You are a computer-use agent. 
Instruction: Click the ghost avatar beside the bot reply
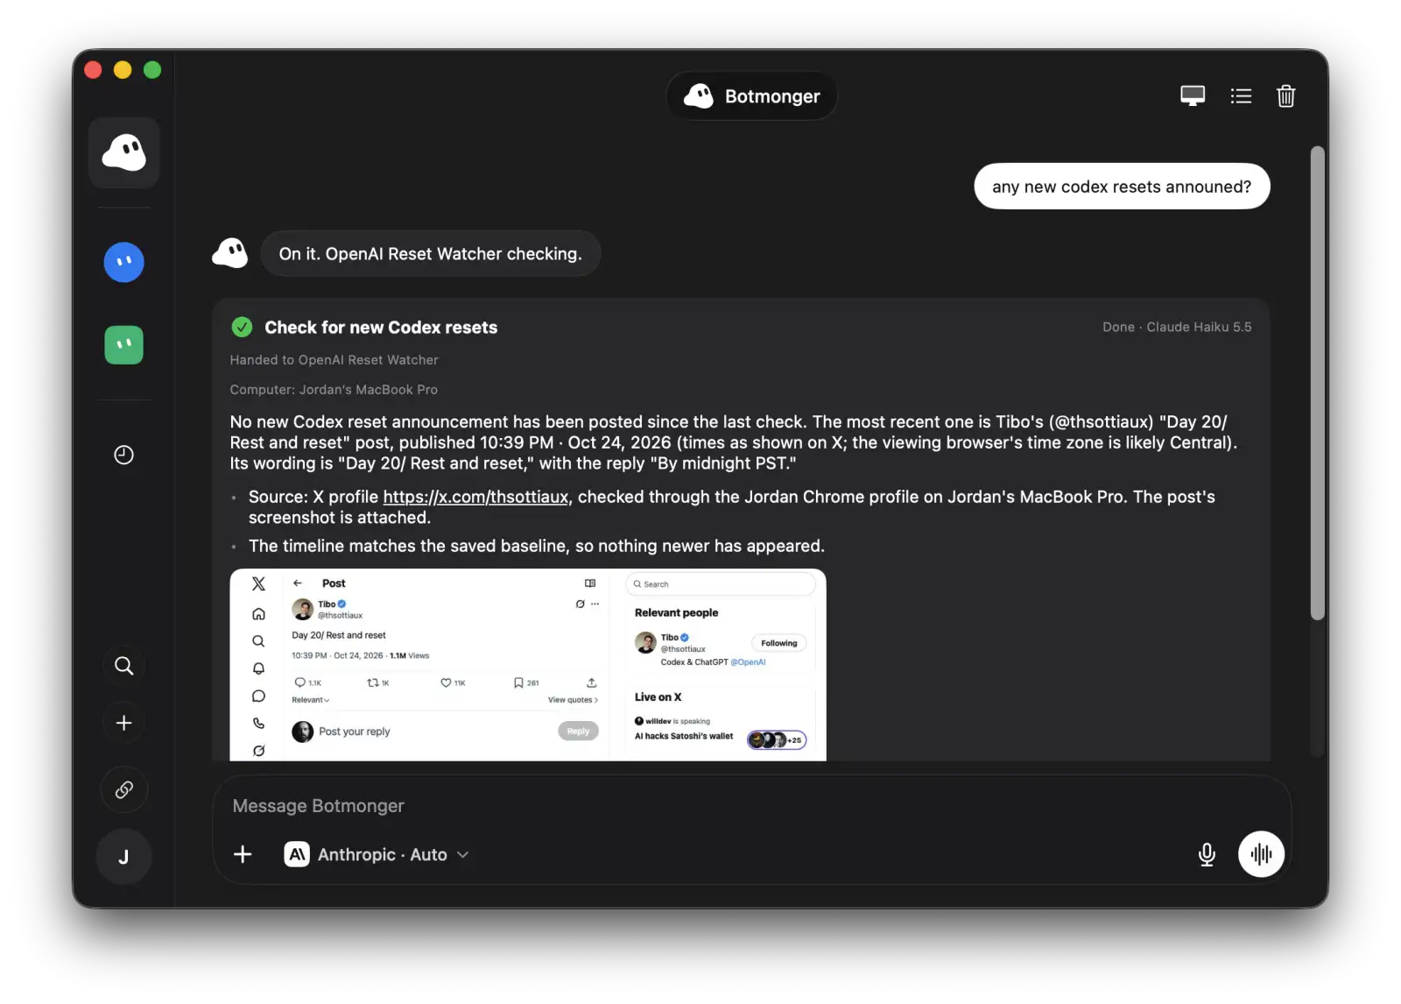pos(230,253)
